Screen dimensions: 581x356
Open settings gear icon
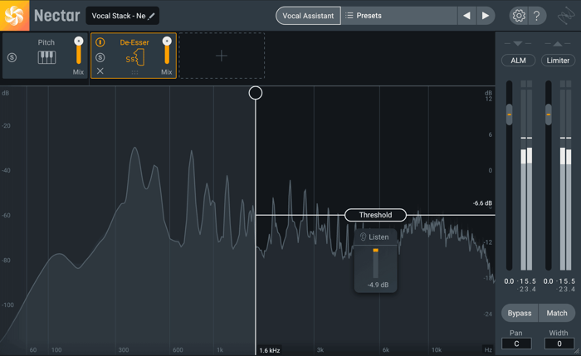(x=519, y=16)
